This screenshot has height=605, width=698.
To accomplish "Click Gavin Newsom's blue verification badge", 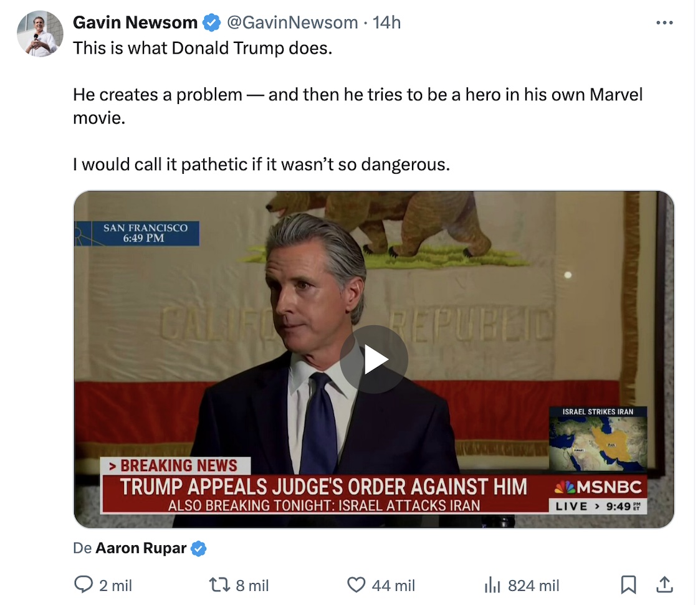I will click(211, 22).
